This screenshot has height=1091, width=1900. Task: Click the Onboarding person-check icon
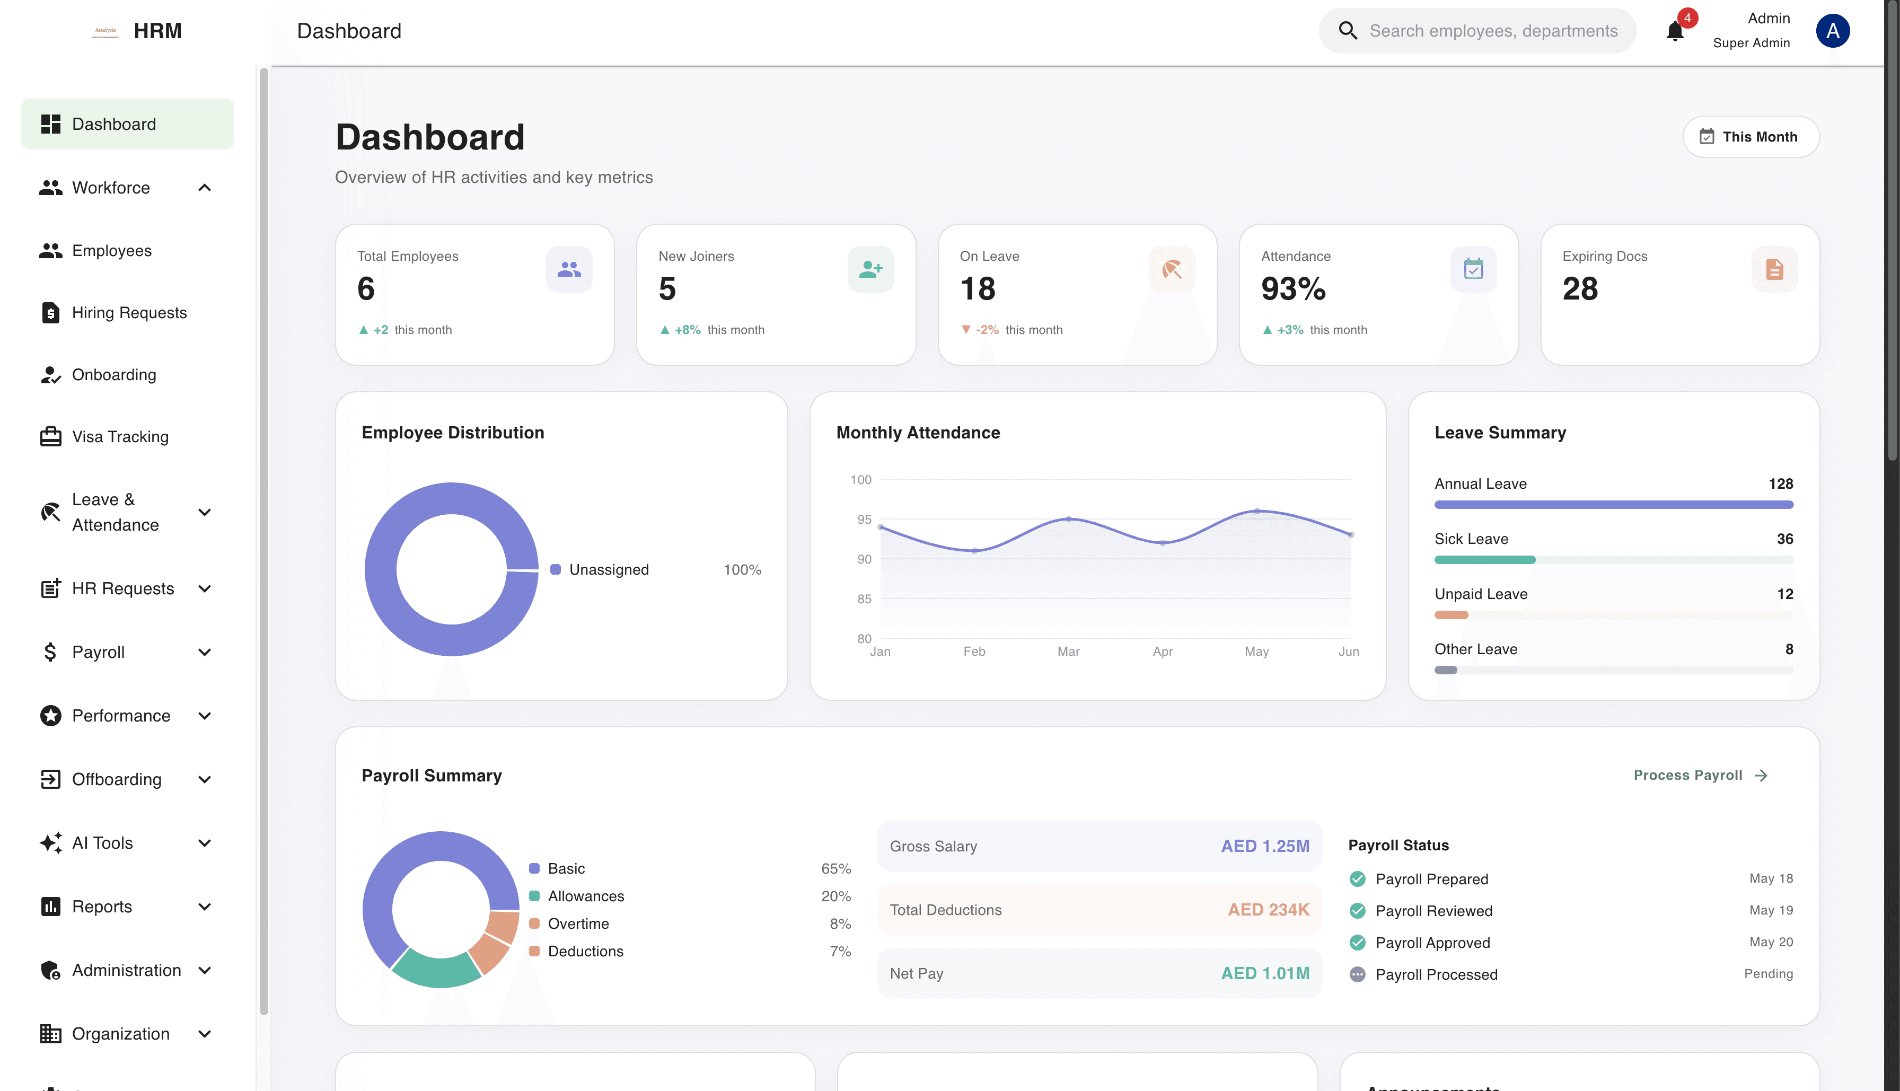tap(50, 375)
